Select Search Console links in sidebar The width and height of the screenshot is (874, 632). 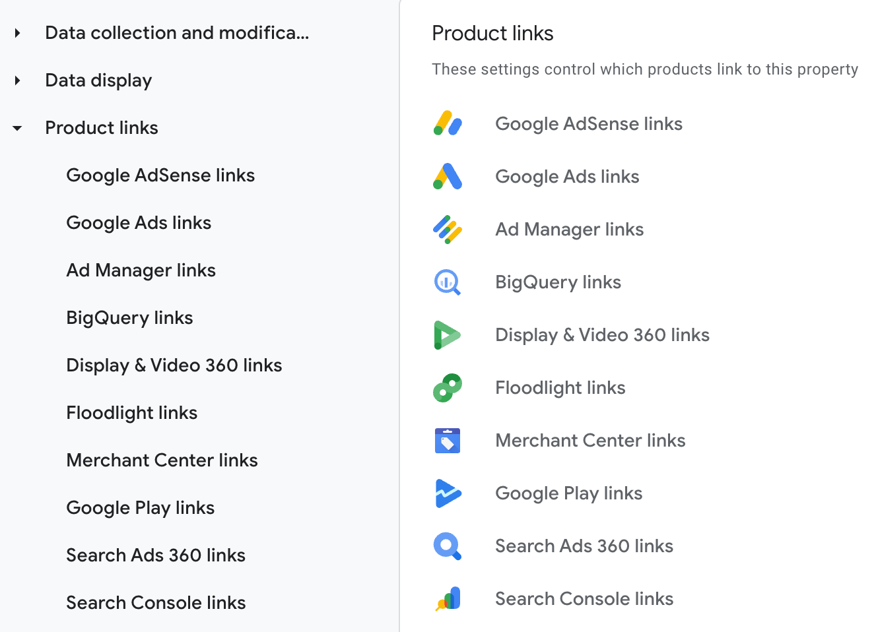pyautogui.click(x=156, y=603)
